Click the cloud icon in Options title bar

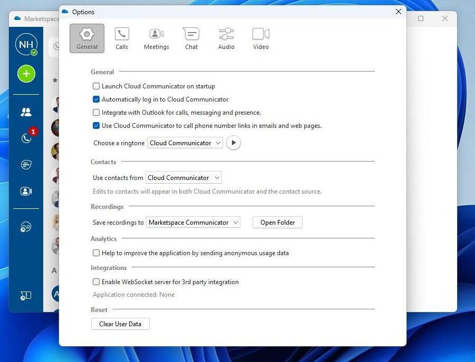(65, 12)
